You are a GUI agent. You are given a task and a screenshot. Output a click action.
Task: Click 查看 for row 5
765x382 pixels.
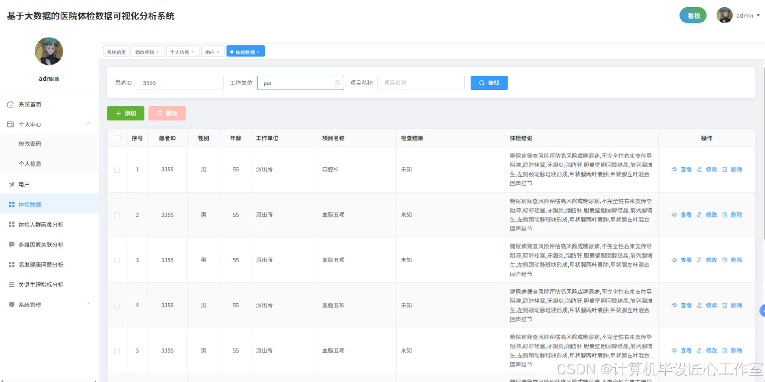pyautogui.click(x=682, y=351)
